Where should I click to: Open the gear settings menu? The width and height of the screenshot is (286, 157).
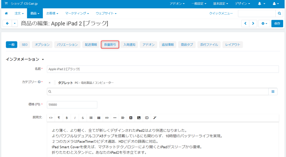click(x=264, y=23)
